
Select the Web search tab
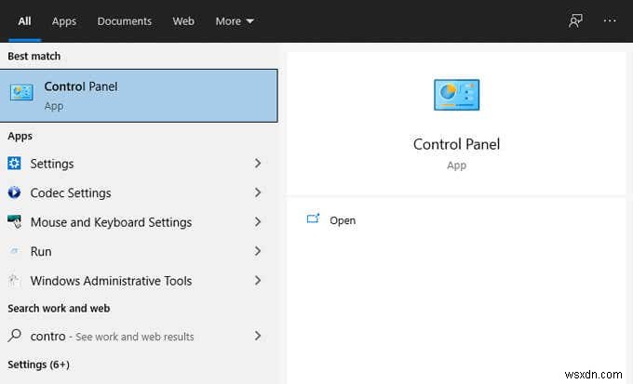[x=183, y=20]
